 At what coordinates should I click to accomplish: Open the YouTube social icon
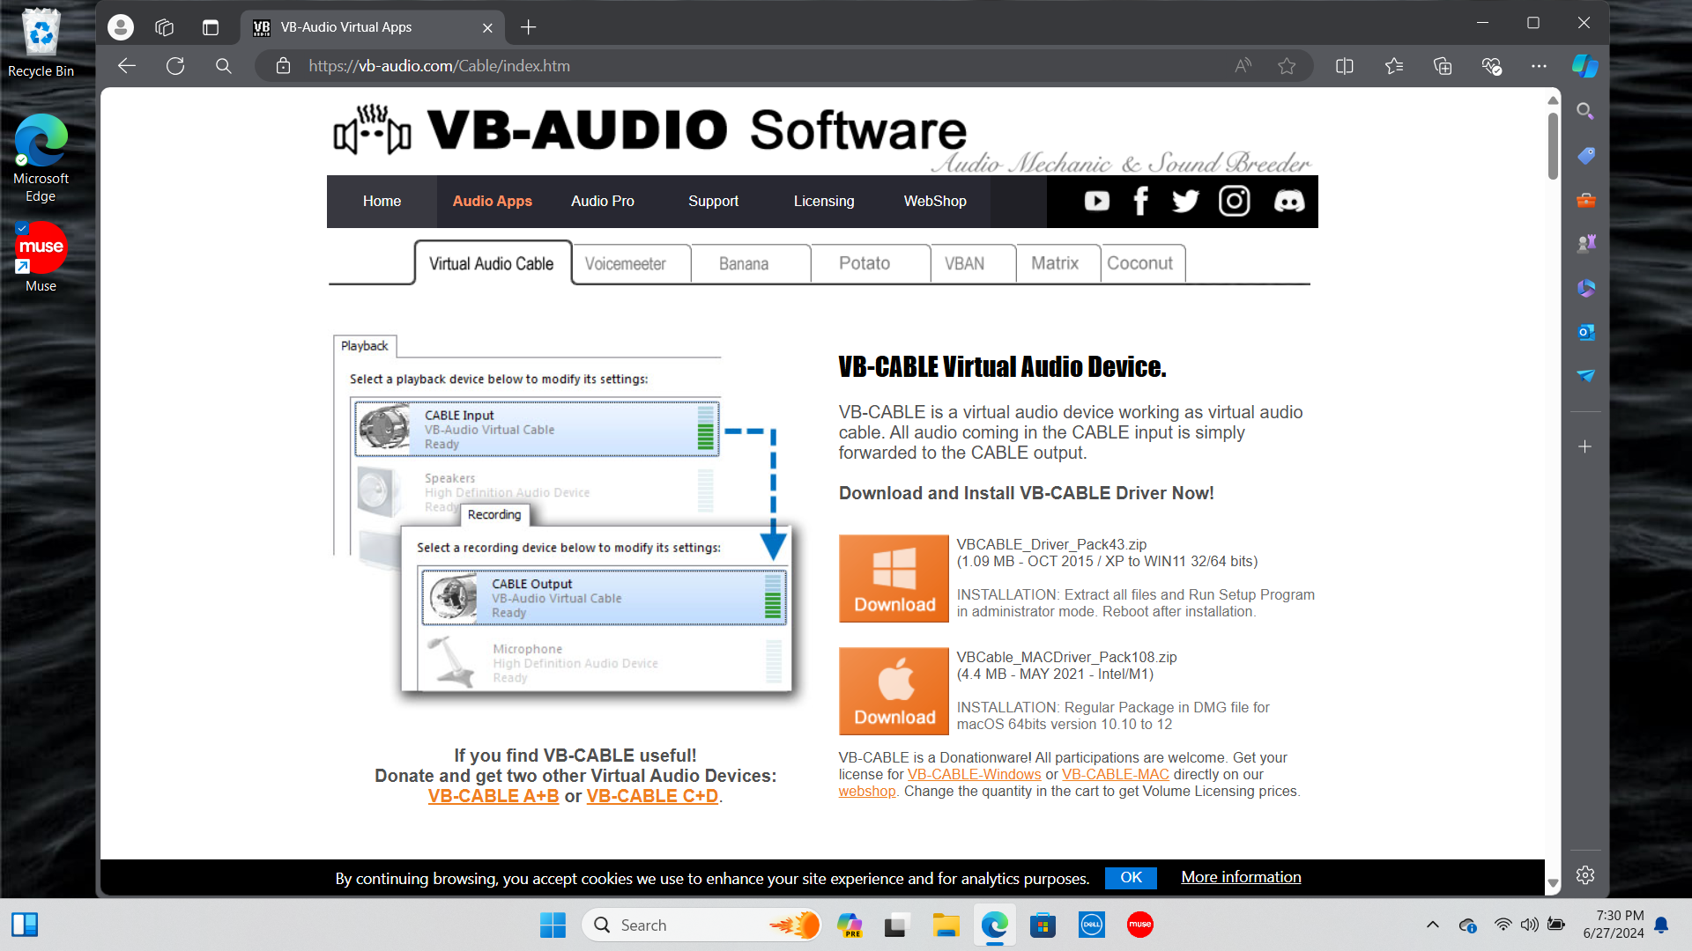tap(1096, 202)
